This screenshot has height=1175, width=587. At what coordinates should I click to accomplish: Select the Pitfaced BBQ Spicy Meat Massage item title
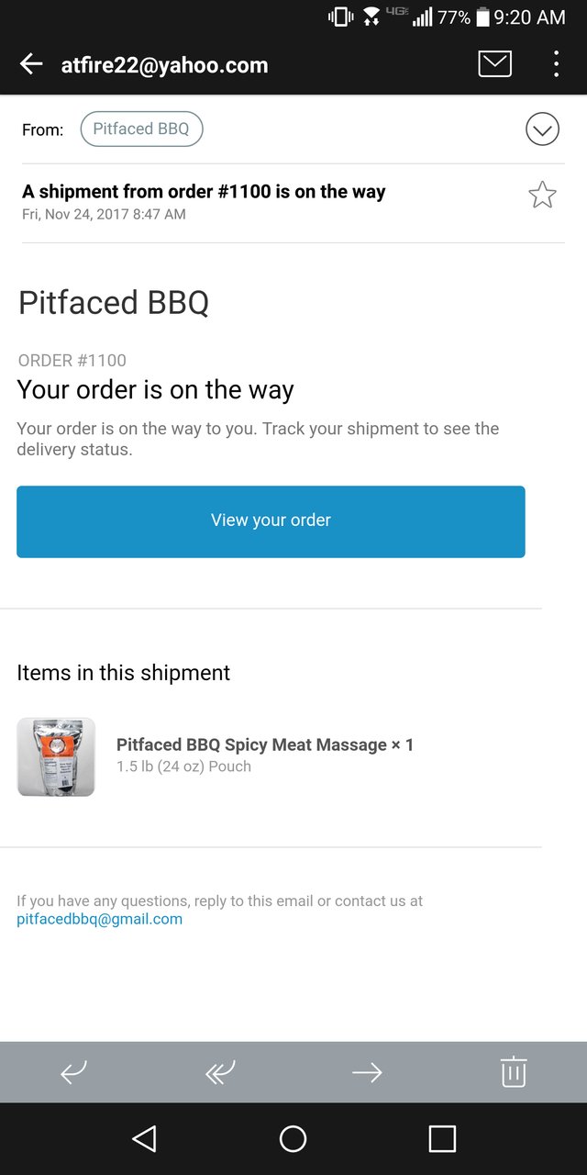(265, 744)
